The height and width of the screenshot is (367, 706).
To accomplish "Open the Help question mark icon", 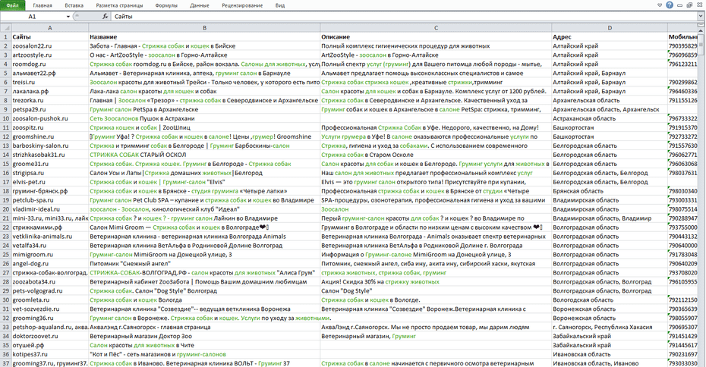I will (669, 5).
